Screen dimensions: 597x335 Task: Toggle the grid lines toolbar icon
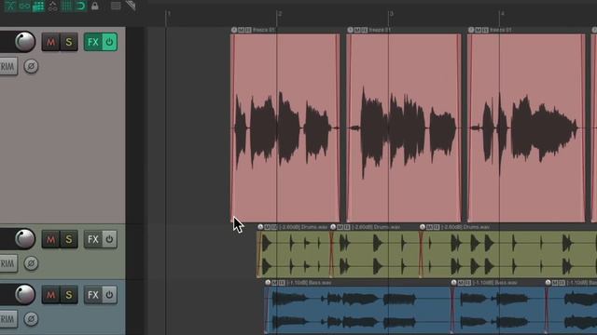tap(66, 6)
